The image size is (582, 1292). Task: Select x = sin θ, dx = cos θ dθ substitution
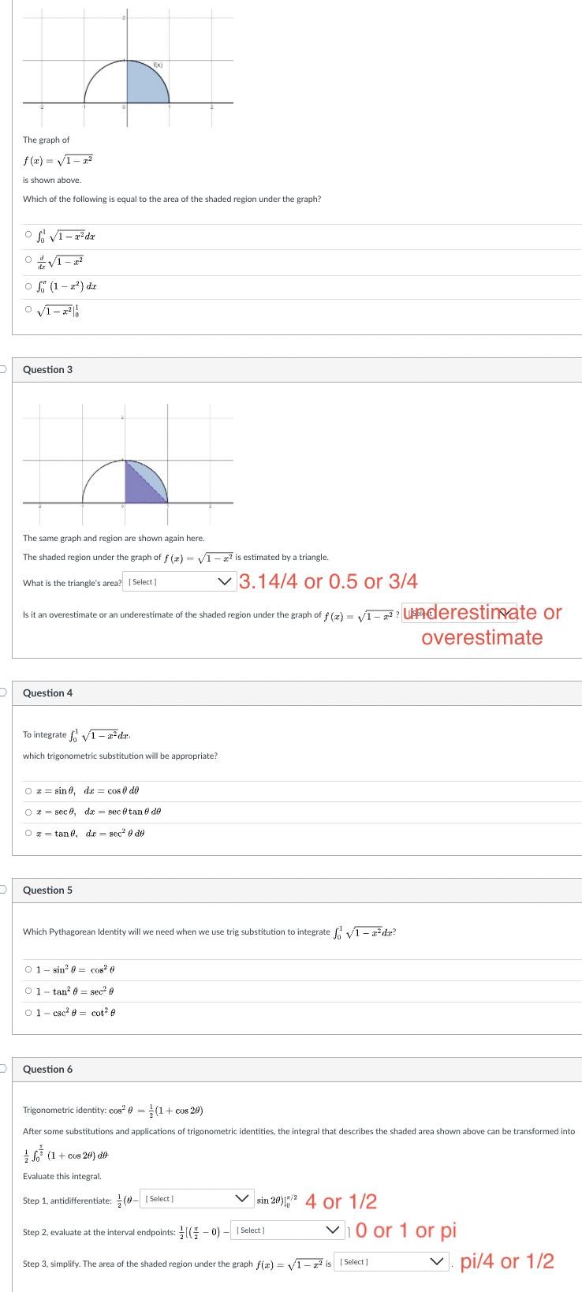pyautogui.click(x=28, y=791)
